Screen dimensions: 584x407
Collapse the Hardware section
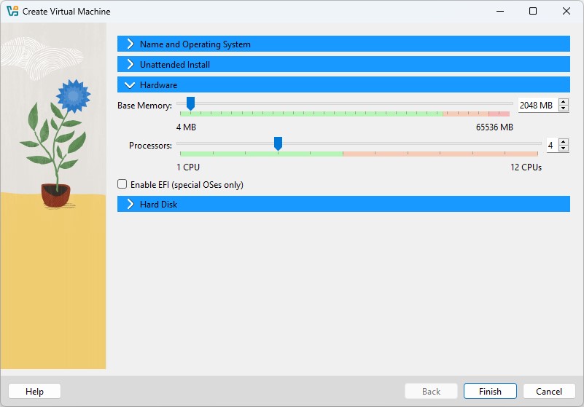[x=343, y=85]
